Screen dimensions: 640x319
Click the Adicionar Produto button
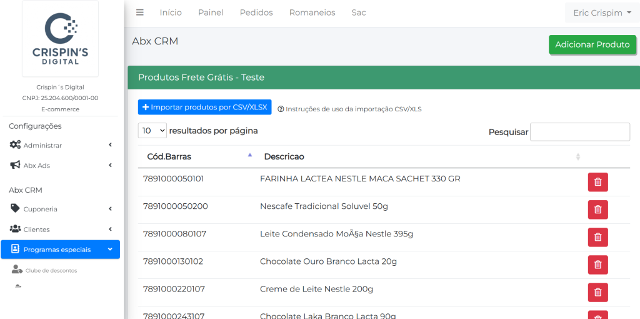coord(592,44)
